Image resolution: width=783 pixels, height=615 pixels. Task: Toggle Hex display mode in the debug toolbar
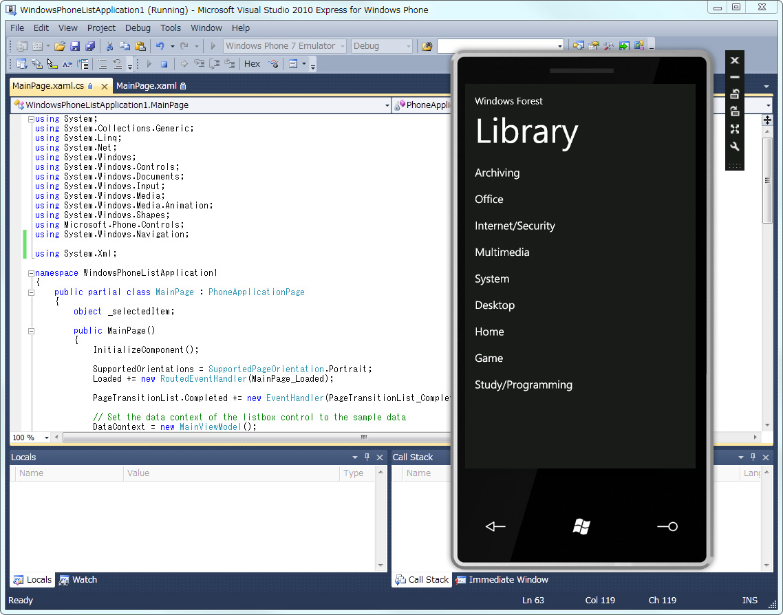pos(252,63)
